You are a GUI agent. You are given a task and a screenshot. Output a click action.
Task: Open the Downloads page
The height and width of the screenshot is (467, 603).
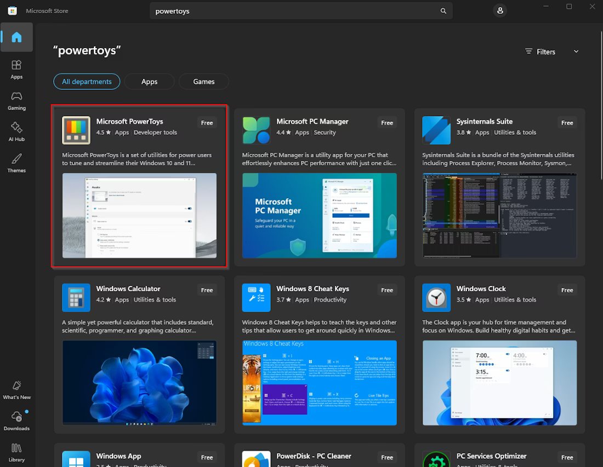tap(16, 421)
